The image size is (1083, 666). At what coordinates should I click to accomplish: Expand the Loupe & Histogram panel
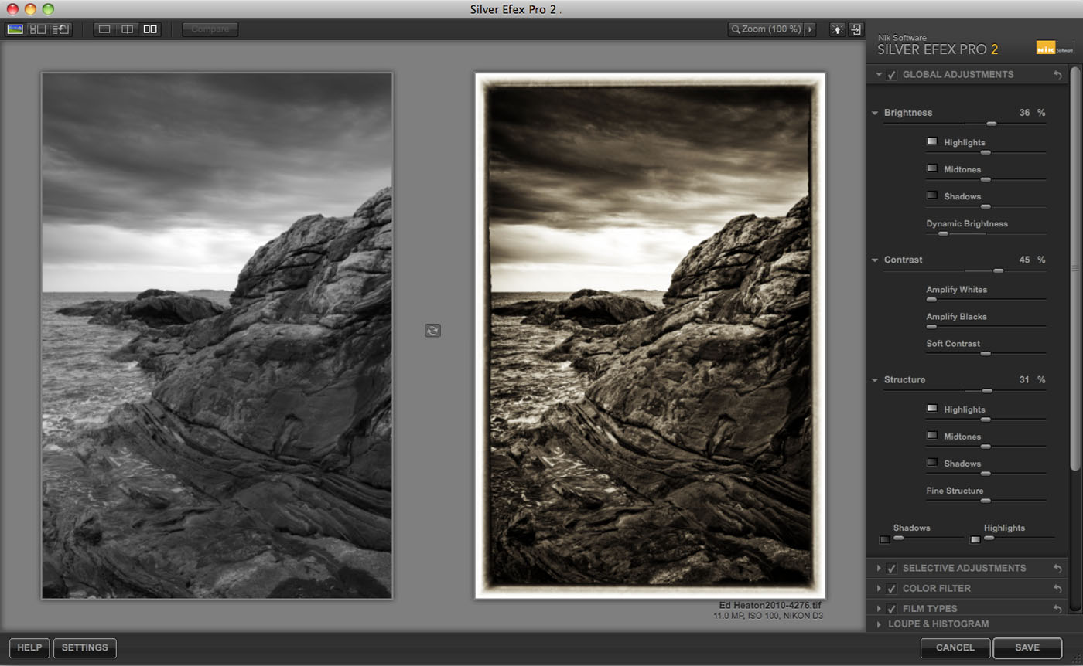pos(879,624)
